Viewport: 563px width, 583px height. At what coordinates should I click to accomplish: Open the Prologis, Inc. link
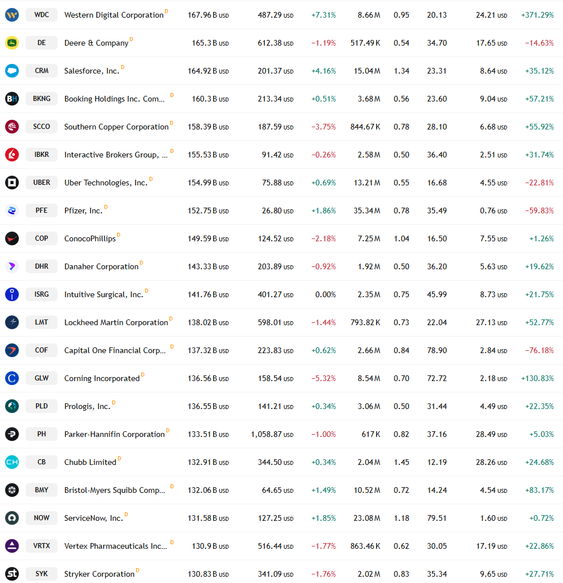pos(87,406)
